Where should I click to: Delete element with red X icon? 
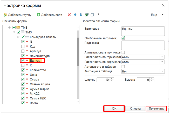pyautogui.click(x=69, y=15)
